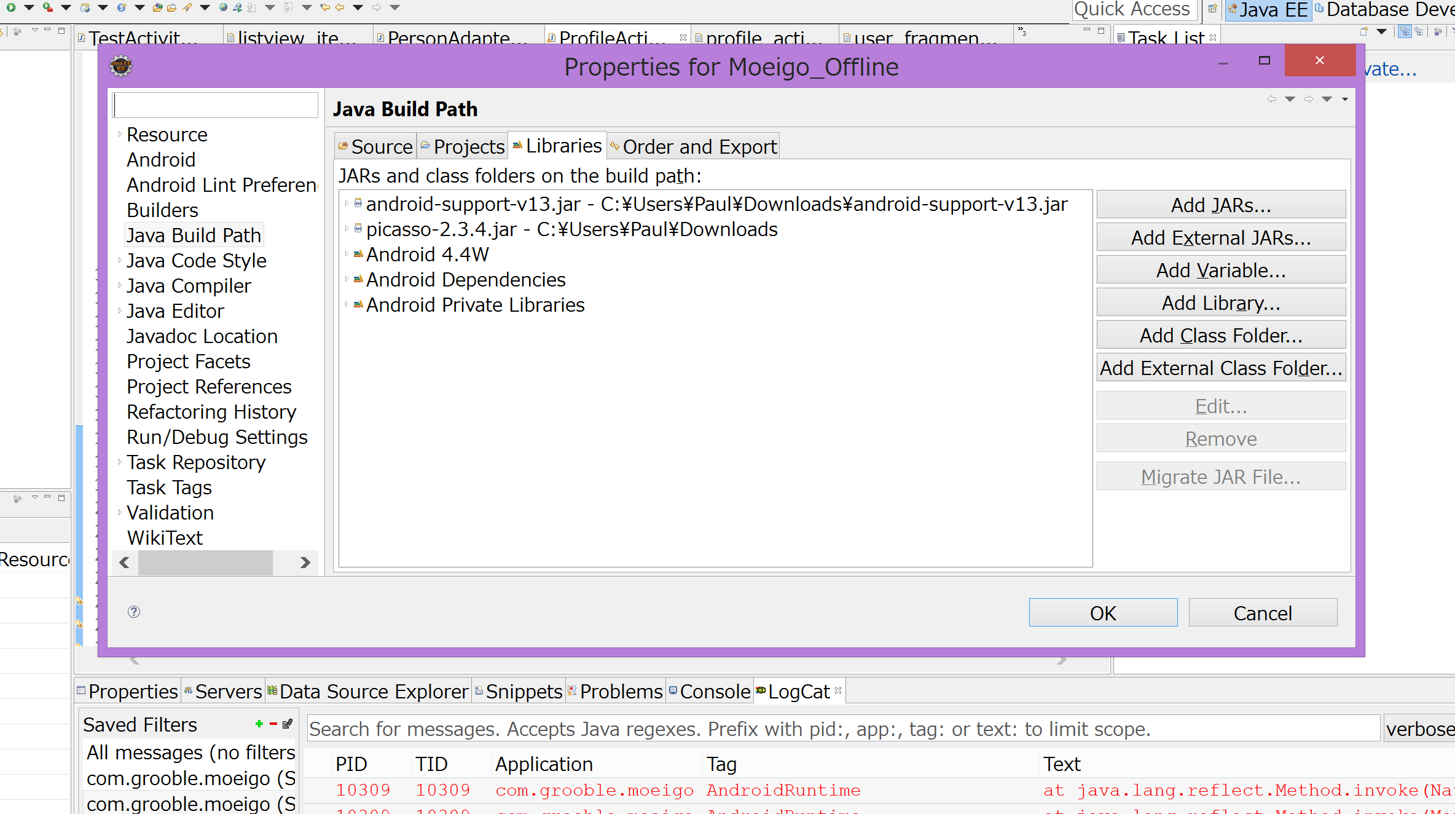Switch to Database Development perspective
1455x814 pixels.
1384,10
